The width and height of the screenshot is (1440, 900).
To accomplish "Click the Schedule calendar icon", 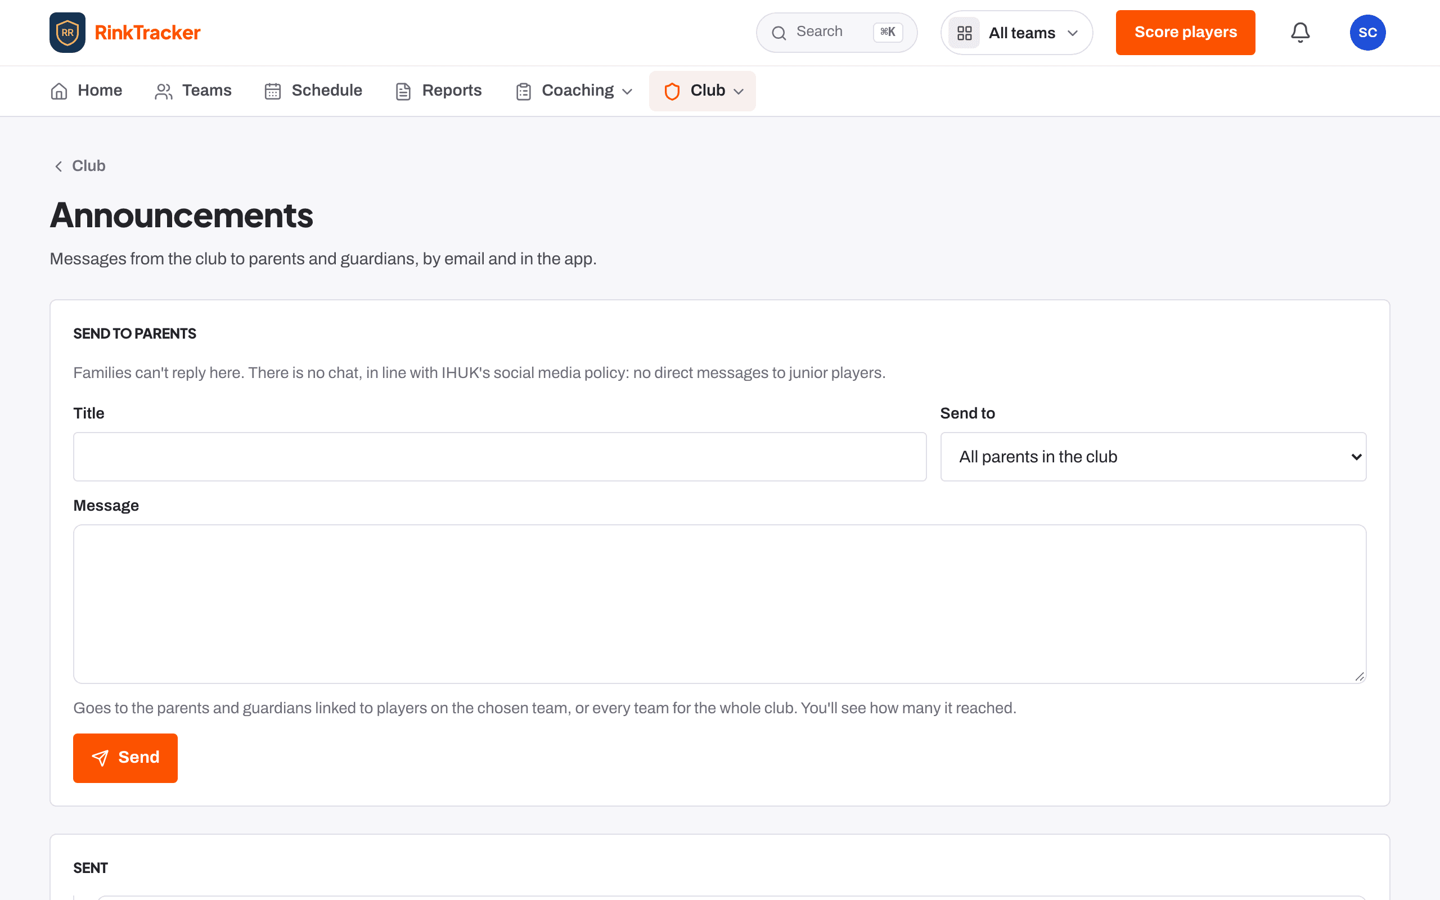I will point(272,91).
